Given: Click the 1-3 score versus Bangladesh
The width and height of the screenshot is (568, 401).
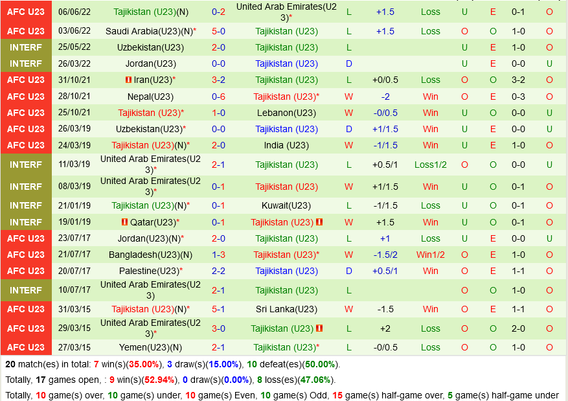Looking at the screenshot, I should point(218,255).
